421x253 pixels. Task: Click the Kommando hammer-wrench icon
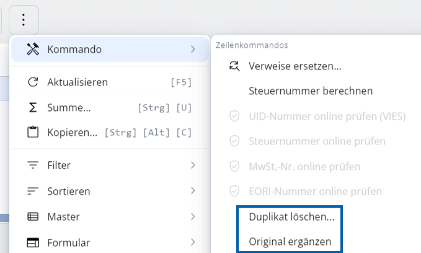[33, 49]
